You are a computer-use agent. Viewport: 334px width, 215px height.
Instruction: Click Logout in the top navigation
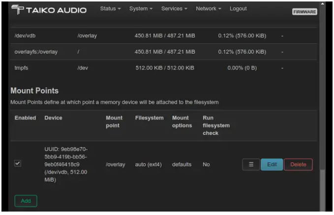tap(238, 9)
